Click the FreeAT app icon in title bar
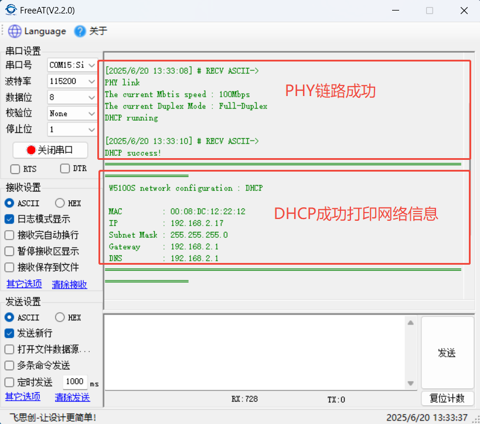Viewport: 480px width, 424px height. 11,11
